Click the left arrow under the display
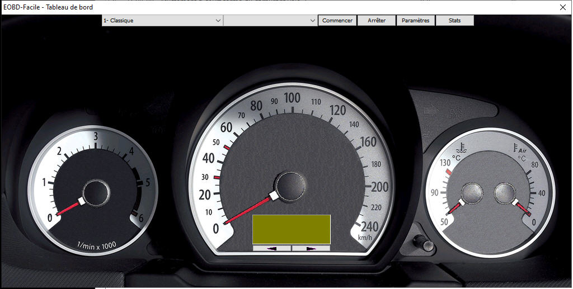The width and height of the screenshot is (573, 289). click(272, 248)
